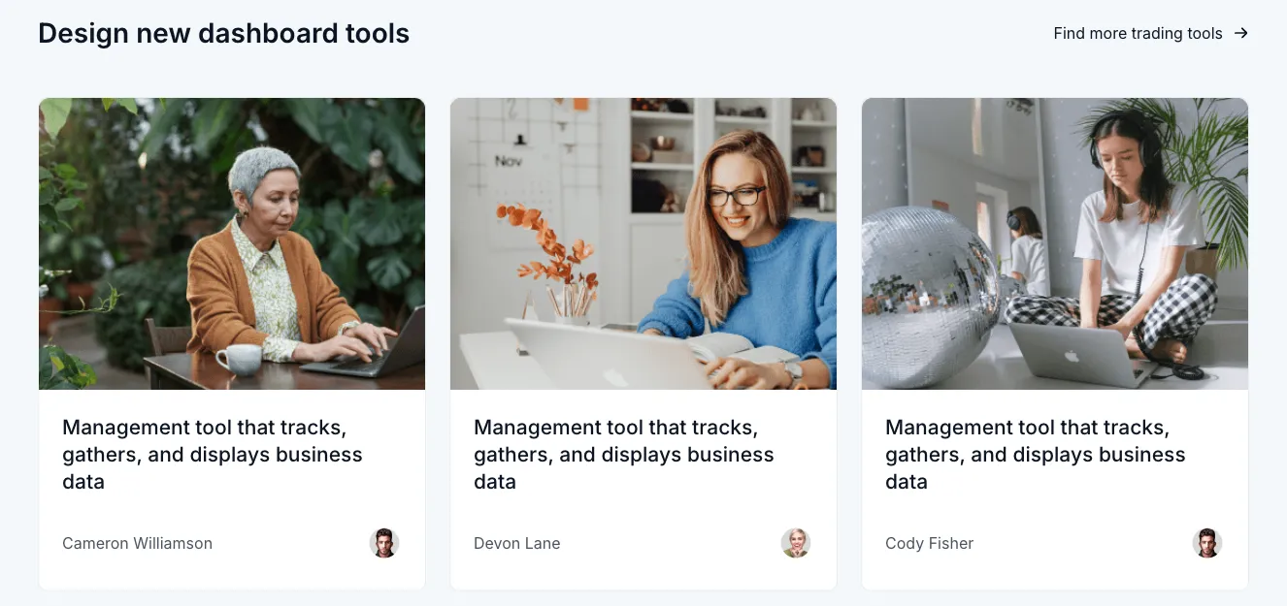Click Cameron Williamson's avatar icon
Screen dimensions: 1287x606
(384, 543)
